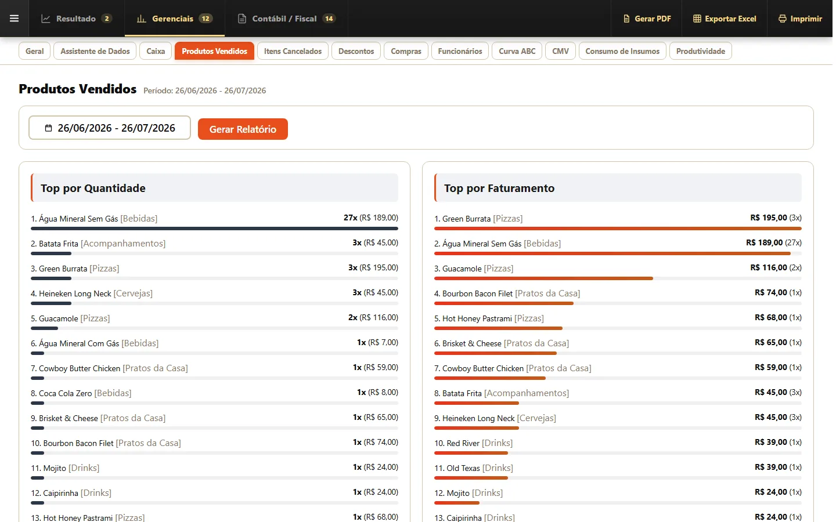The width and height of the screenshot is (836, 522).
Task: Click the Gerar PDF button
Action: [647, 19]
